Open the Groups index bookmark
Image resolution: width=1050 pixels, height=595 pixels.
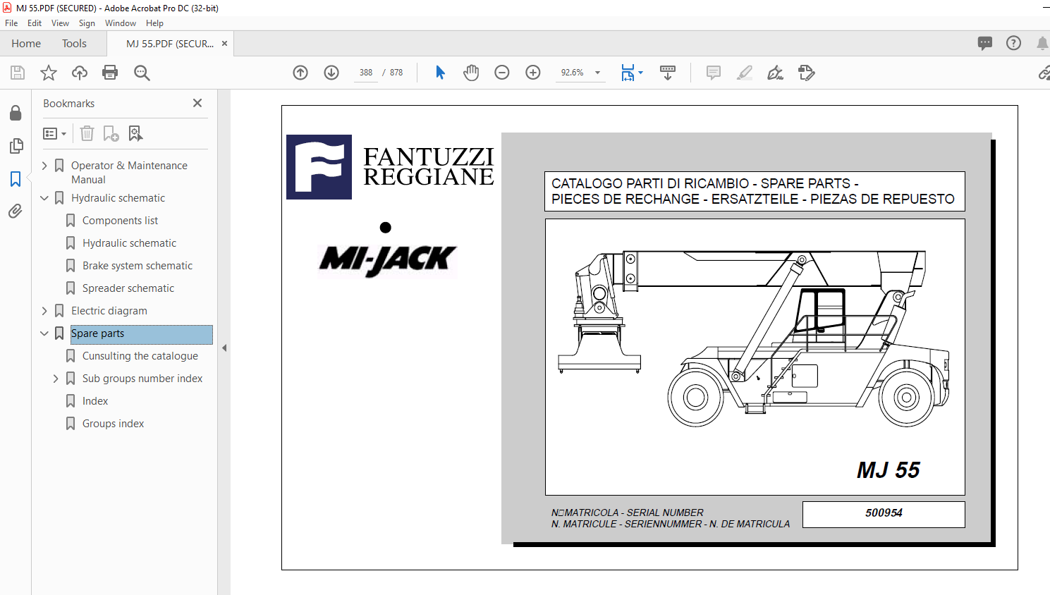(113, 424)
